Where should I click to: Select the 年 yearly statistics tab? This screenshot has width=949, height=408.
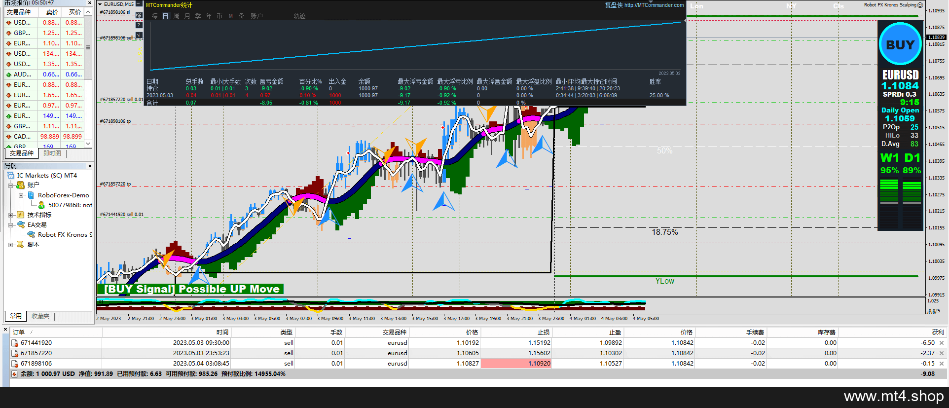click(x=209, y=16)
